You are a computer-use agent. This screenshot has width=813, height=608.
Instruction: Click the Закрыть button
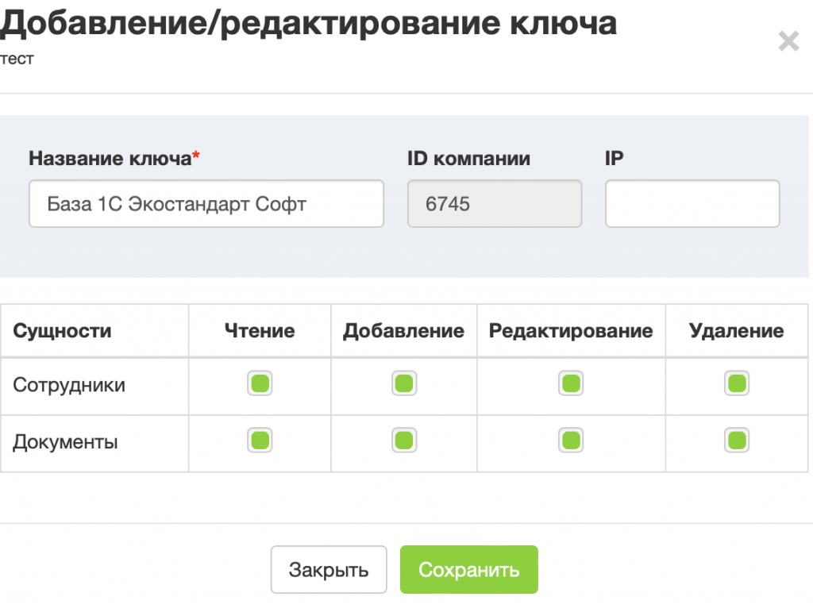(x=329, y=569)
